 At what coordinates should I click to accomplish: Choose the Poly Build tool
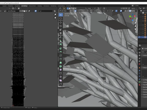pos(61,63)
